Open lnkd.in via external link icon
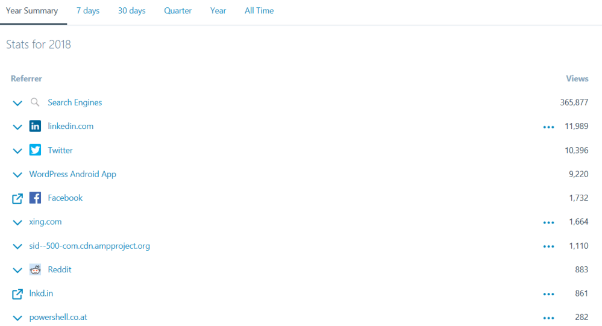The height and width of the screenshot is (326, 602). coord(17,294)
